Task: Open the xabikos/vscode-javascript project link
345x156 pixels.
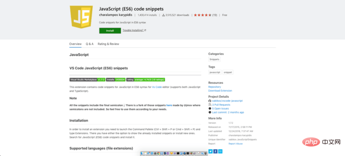Action: tap(227, 101)
